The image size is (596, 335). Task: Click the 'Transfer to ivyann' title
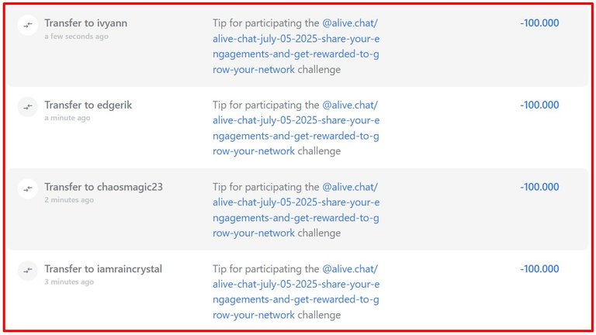[x=86, y=23]
